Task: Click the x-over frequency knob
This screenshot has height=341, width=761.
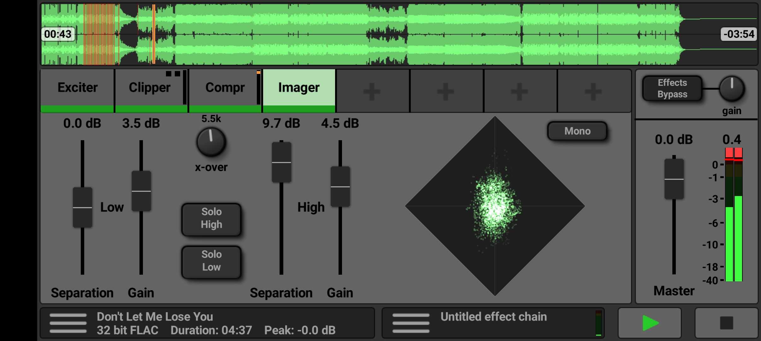Action: (x=211, y=142)
